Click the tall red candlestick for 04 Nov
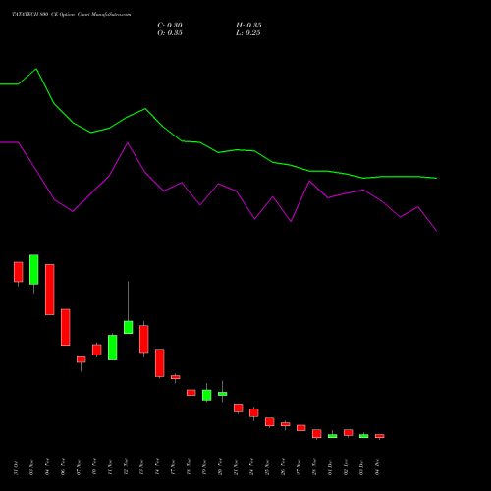The image size is (491, 491). [50, 290]
